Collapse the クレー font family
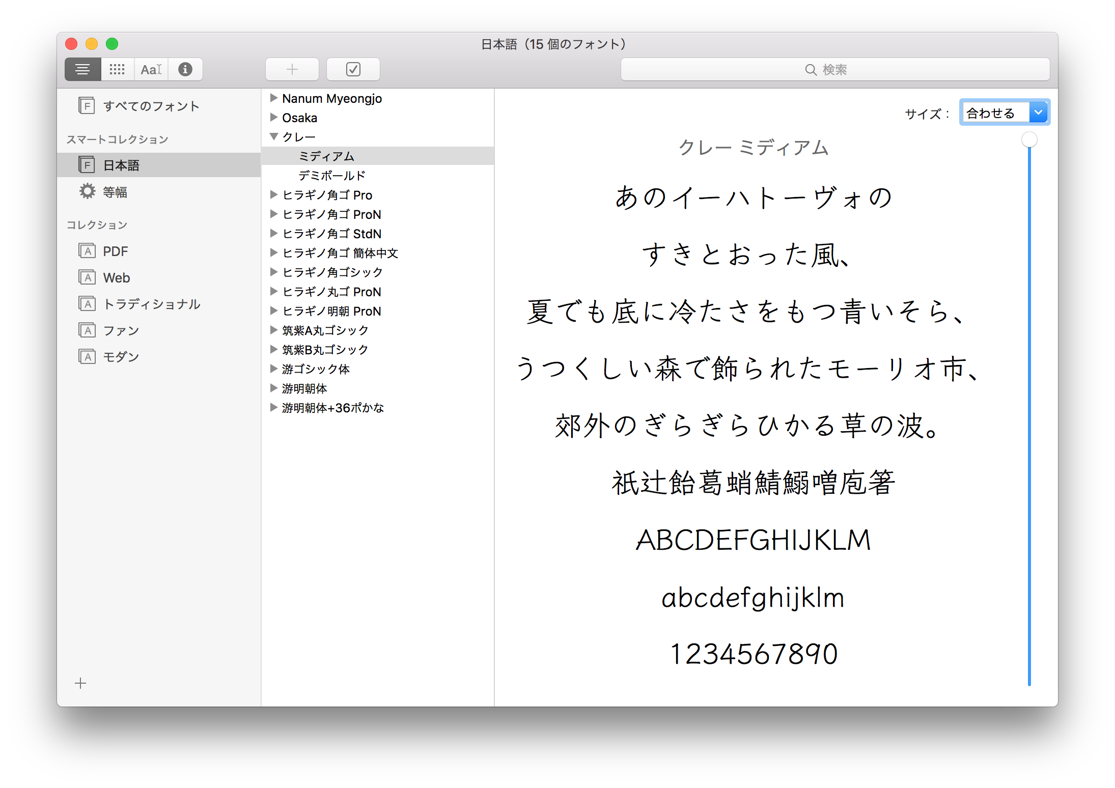Image resolution: width=1115 pixels, height=788 pixels. 274,136
